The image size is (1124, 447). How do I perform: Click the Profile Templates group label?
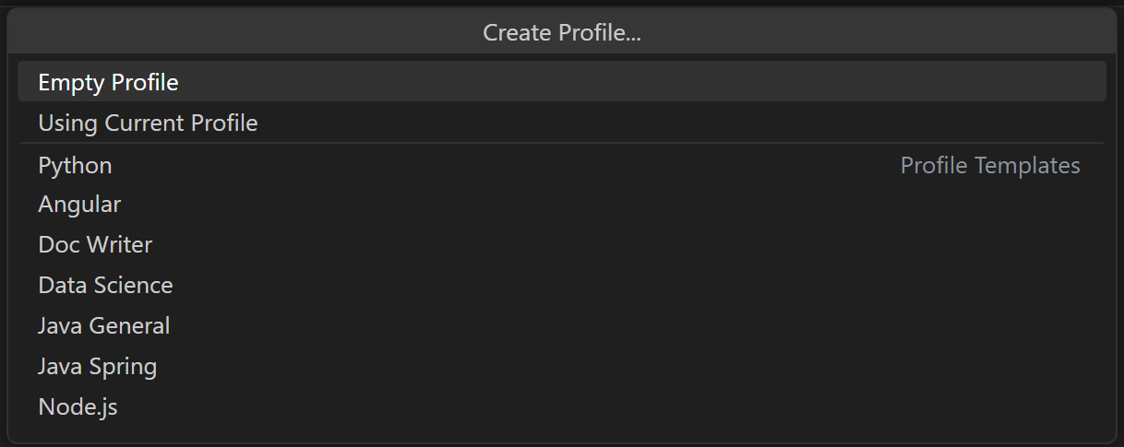pos(989,166)
